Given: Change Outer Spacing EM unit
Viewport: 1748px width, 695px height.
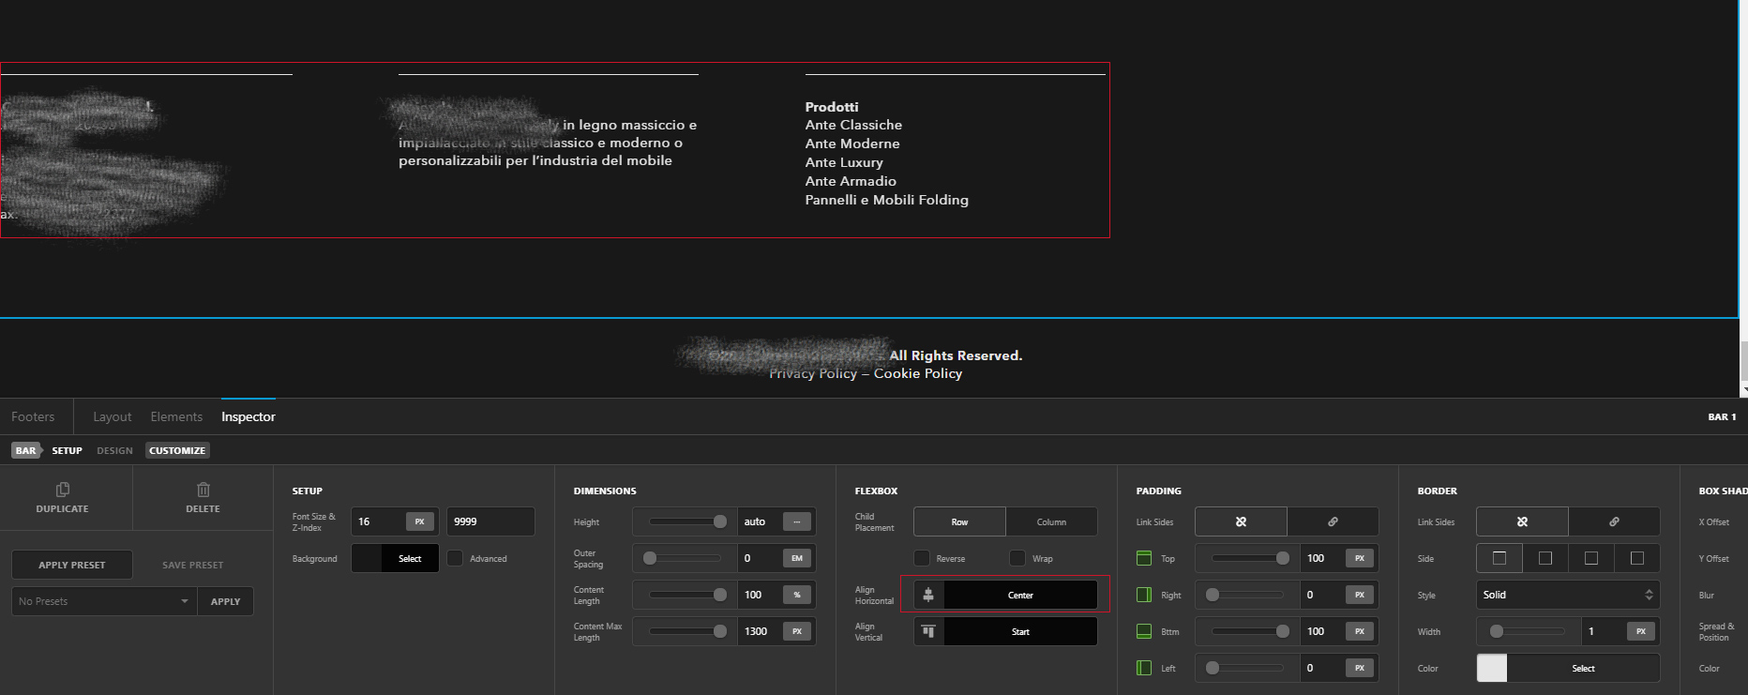Looking at the screenshot, I should [796, 558].
